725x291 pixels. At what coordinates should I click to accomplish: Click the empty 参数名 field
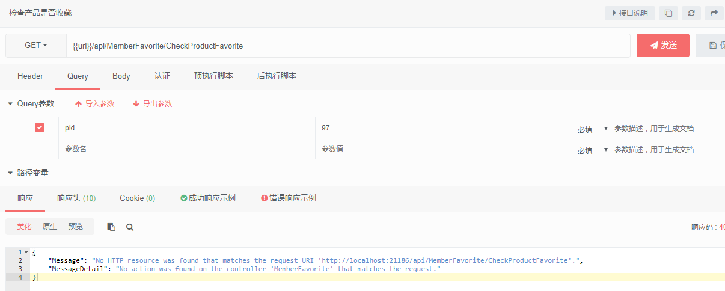186,149
